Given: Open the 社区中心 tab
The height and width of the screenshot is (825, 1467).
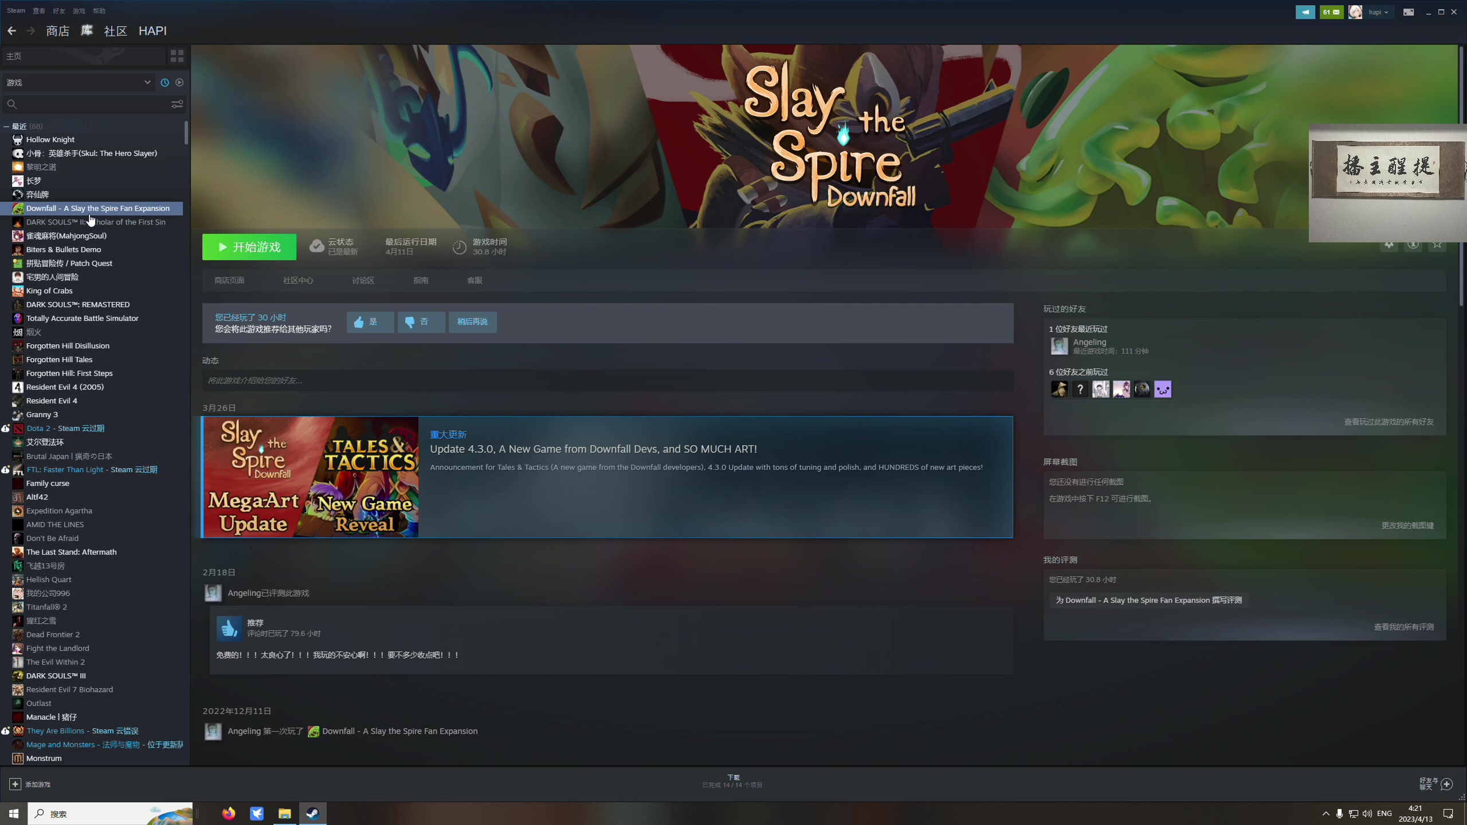Looking at the screenshot, I should click(297, 280).
